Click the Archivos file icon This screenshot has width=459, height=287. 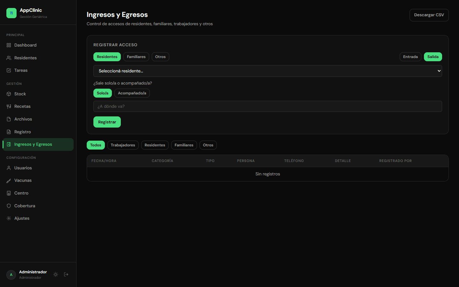9,119
